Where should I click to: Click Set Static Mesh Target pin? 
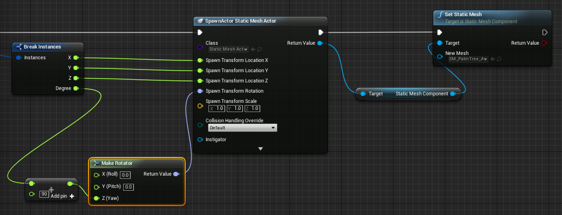click(x=439, y=43)
